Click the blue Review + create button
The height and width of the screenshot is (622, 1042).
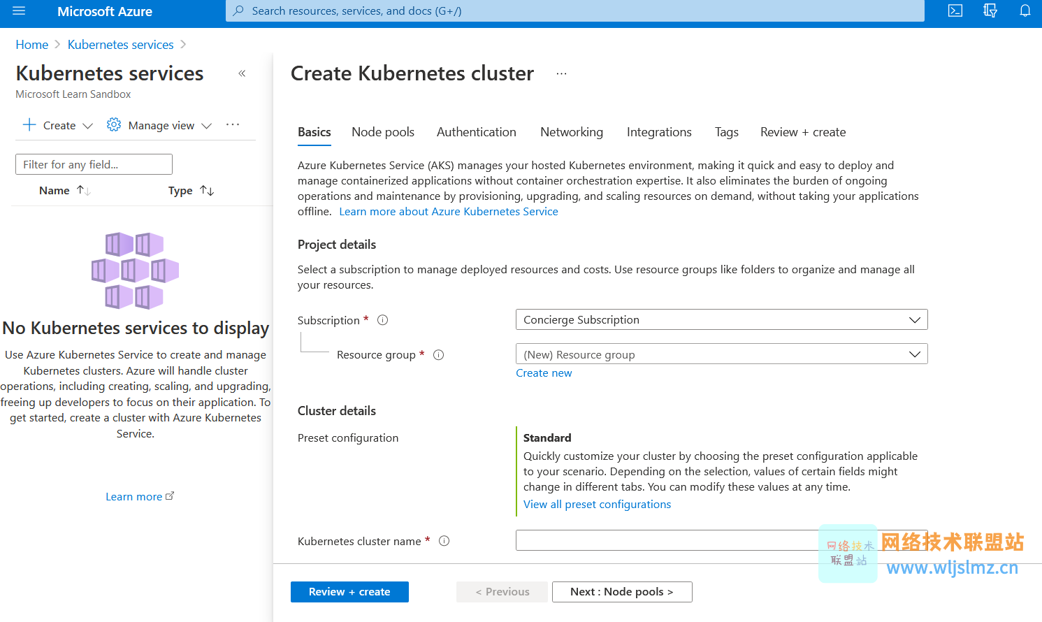tap(349, 592)
